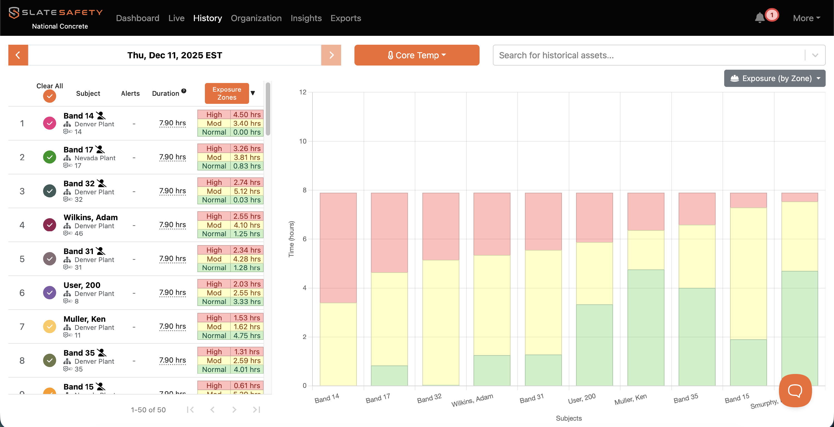The height and width of the screenshot is (427, 834).
Task: Go to next day arrow
Action: point(331,55)
